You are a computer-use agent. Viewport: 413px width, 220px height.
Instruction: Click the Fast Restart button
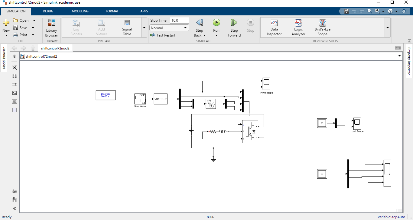(163, 35)
